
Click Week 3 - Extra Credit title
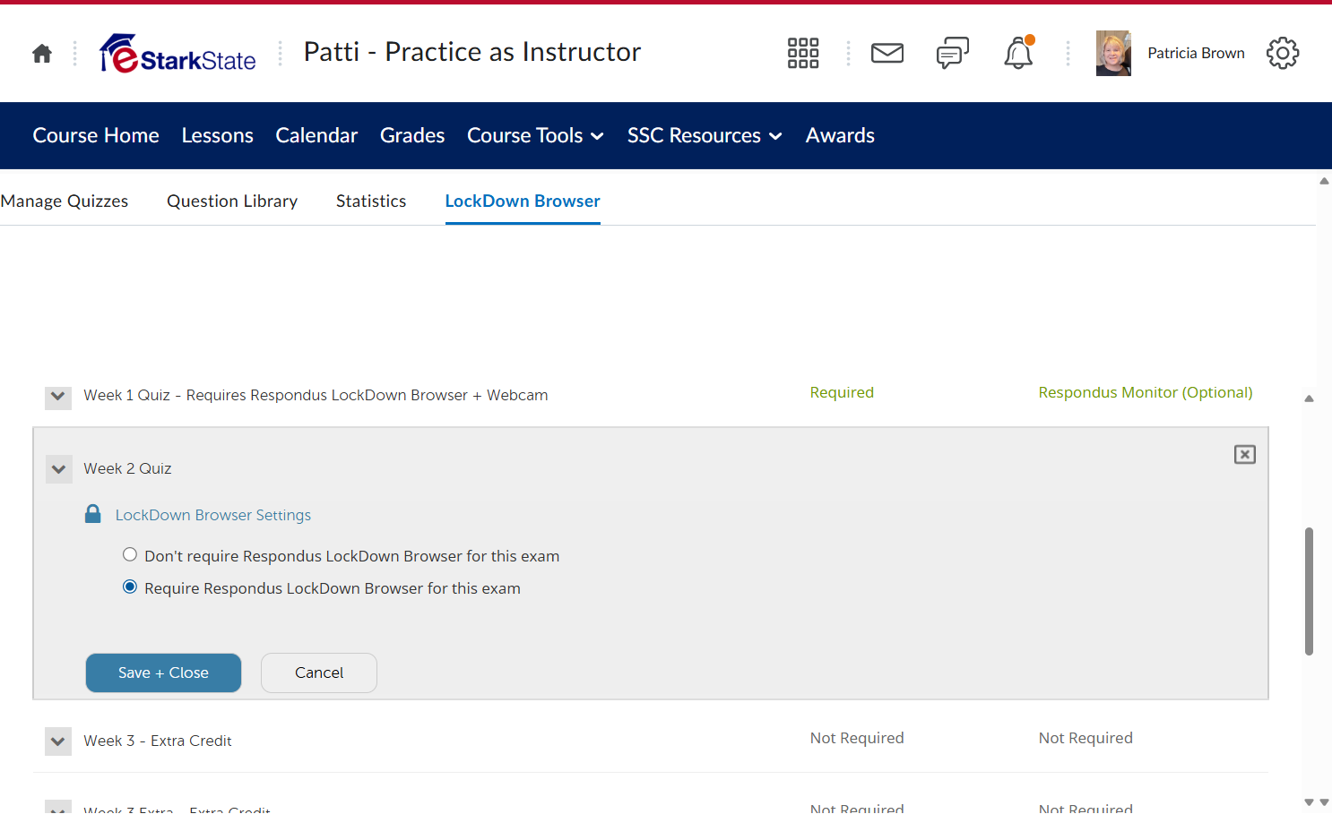(158, 741)
